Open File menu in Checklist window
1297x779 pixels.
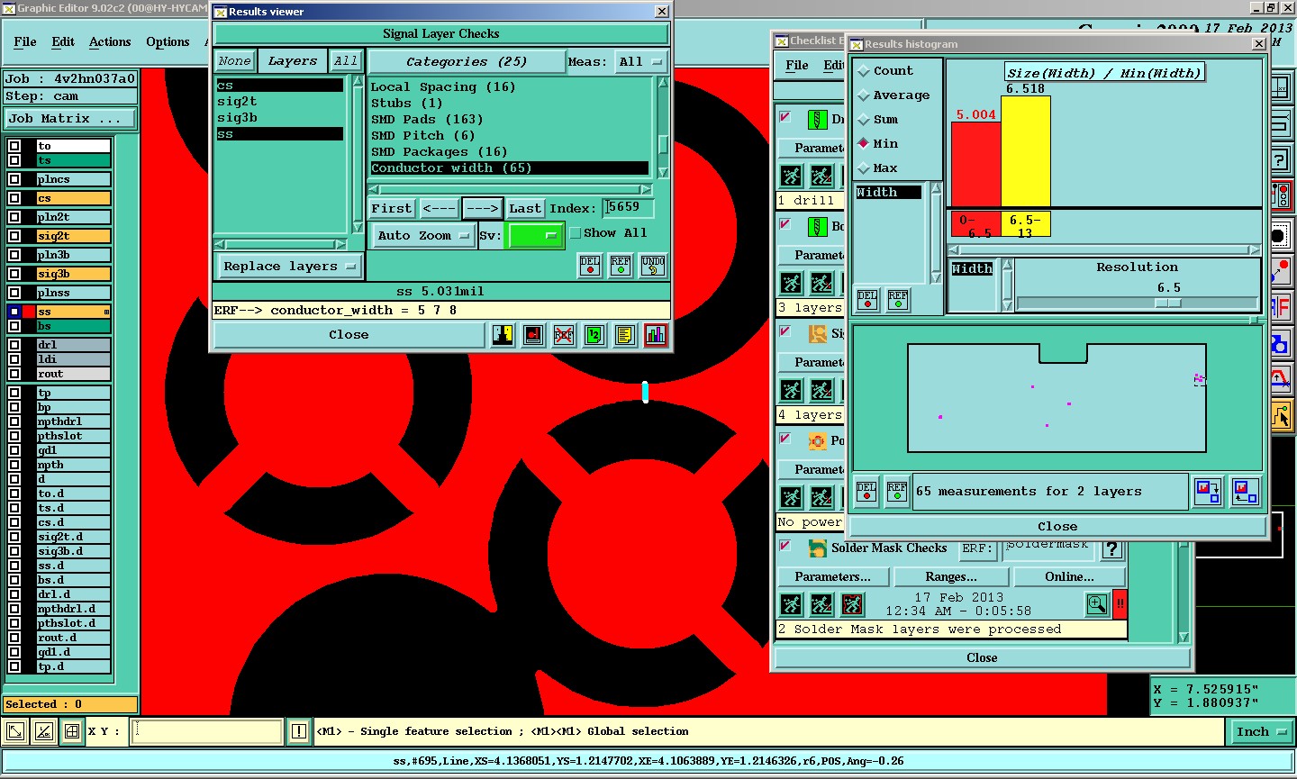(x=797, y=66)
